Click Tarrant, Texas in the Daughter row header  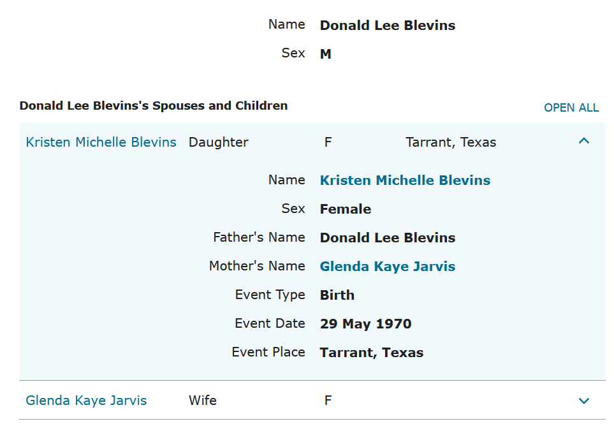point(450,142)
